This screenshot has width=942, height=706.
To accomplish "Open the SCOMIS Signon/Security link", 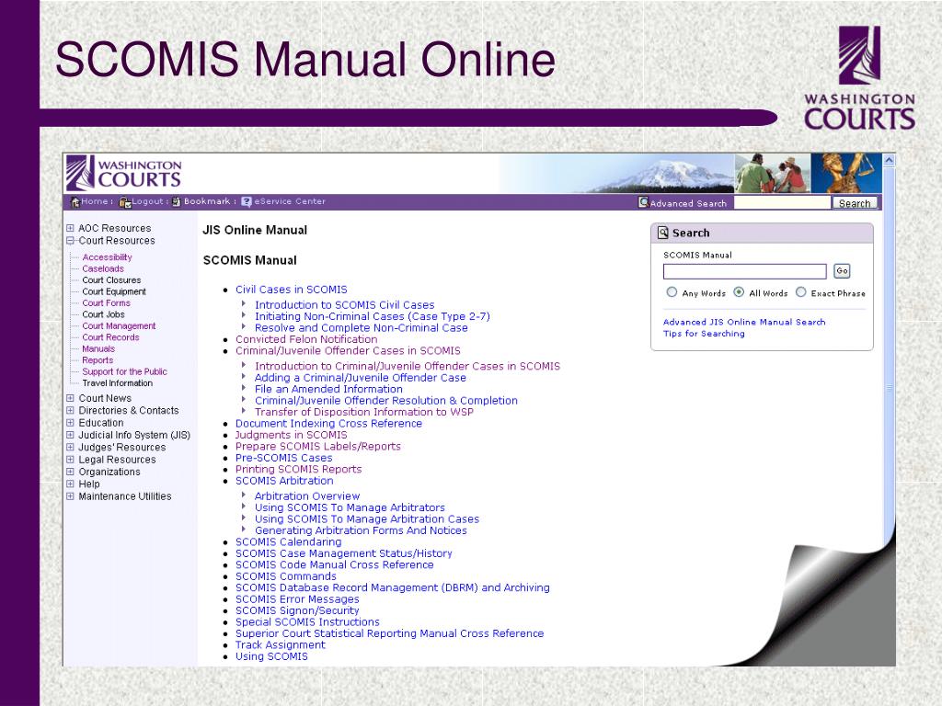I will pos(297,610).
